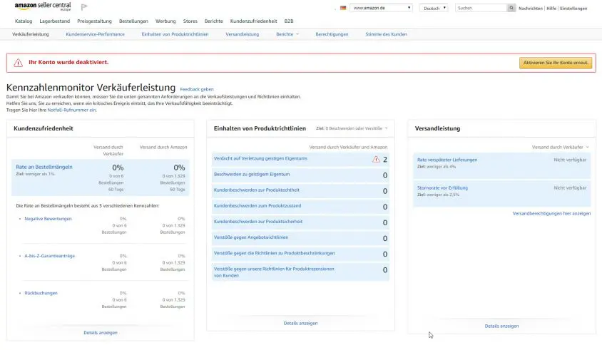Click the 0% value under Versand durch Amazon
602x350 pixels.
(179, 168)
